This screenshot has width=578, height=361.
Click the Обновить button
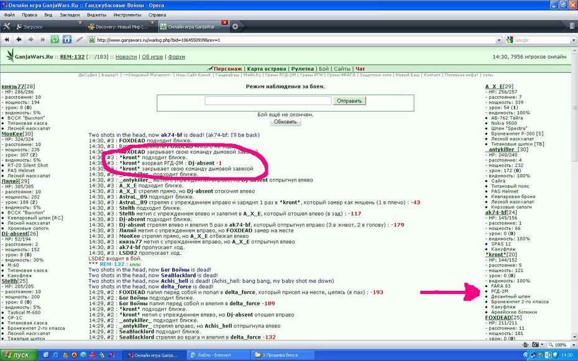(285, 122)
